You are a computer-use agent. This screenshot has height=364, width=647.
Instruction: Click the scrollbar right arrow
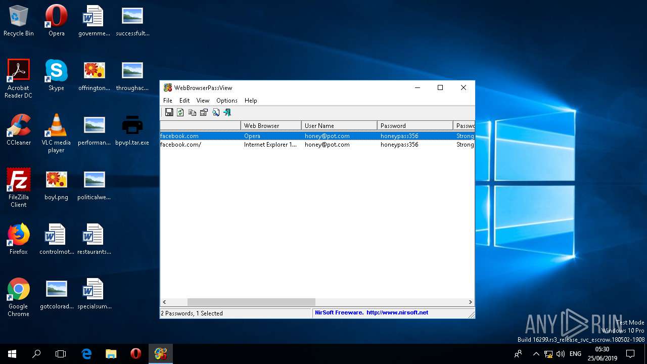(470, 302)
